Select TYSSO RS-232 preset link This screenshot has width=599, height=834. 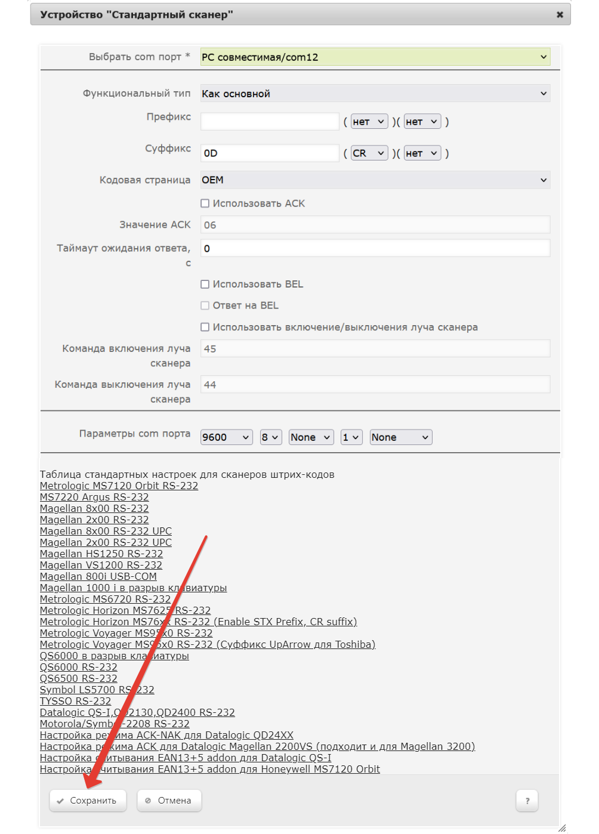pyautogui.click(x=75, y=701)
